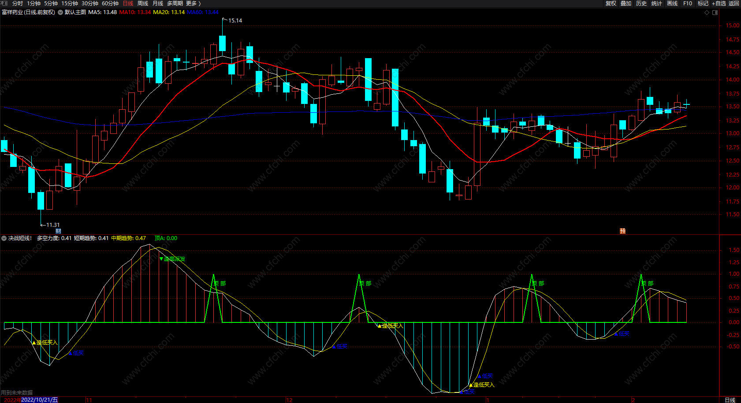
Task: Click the 日线 label at bottom-right corner
Action: 730,400
